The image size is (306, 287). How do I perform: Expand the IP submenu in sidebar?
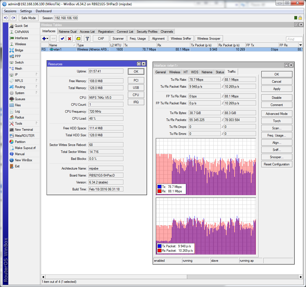(16, 75)
